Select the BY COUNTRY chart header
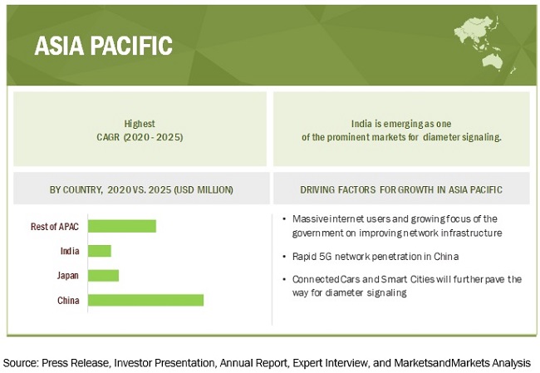 pos(141,190)
